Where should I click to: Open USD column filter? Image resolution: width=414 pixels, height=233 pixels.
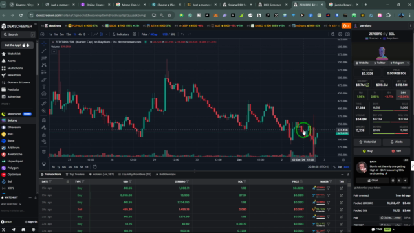pos(130,181)
